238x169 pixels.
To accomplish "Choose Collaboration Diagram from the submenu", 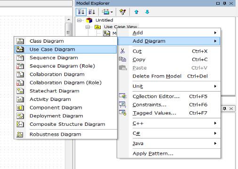I will [x=65, y=74].
